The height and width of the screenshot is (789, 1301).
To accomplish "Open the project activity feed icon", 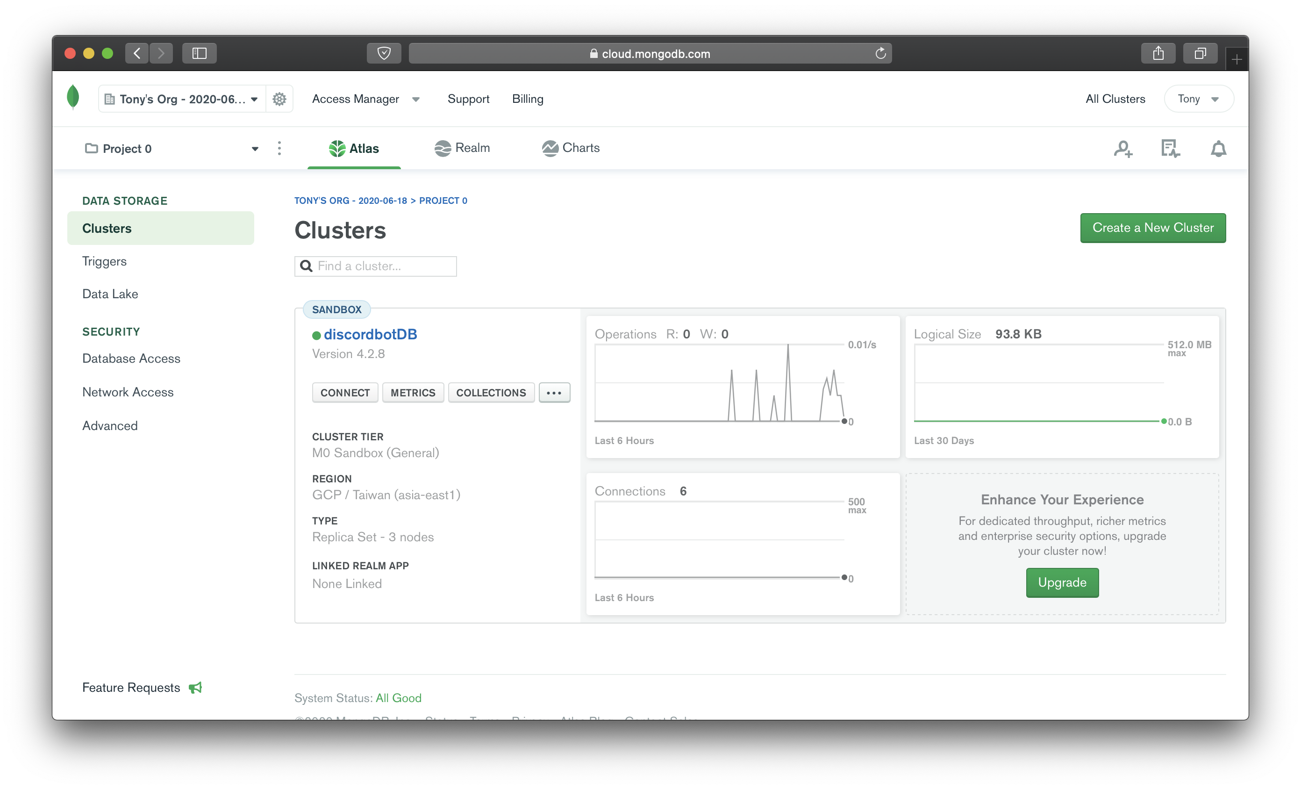I will (1170, 149).
